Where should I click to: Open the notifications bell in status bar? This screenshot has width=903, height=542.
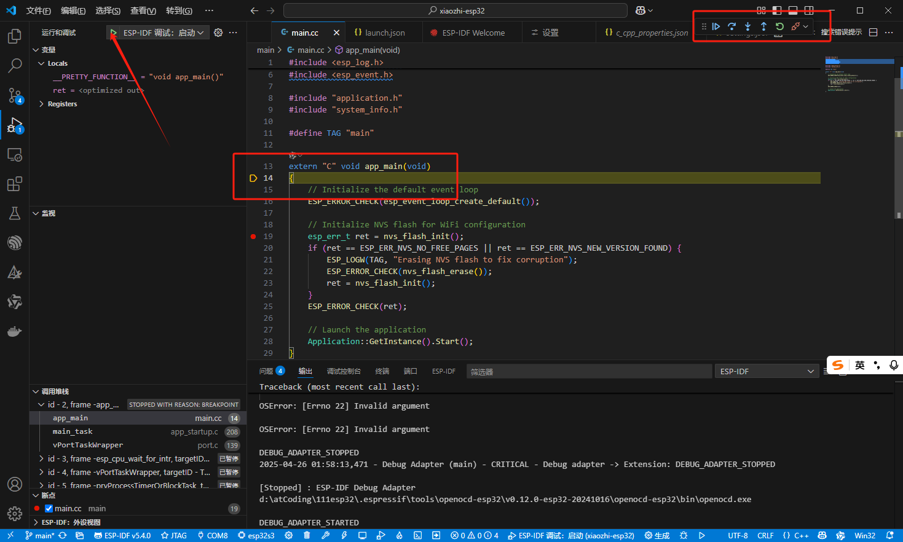[x=889, y=536]
